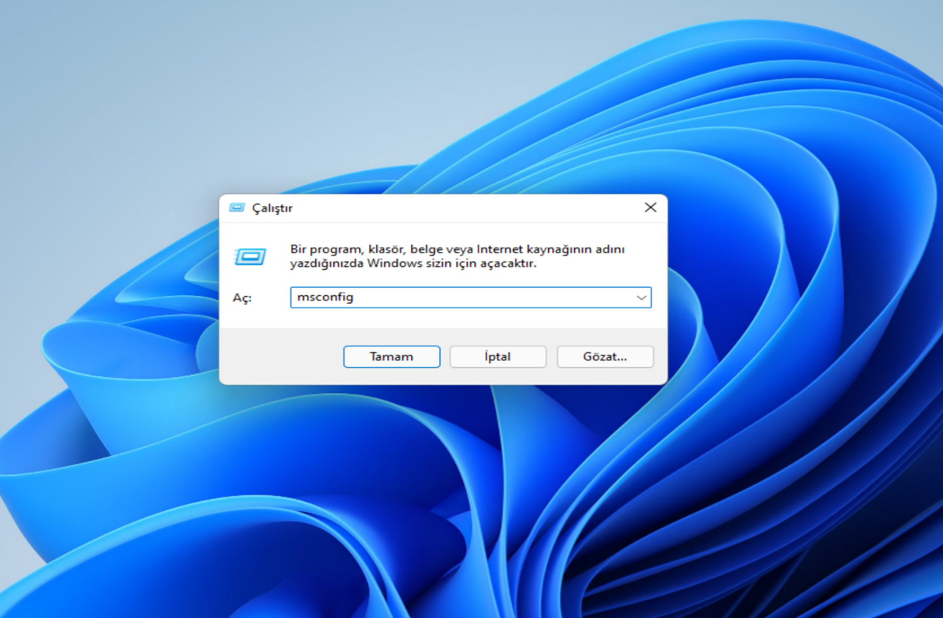Expand the Aç command history dropdown arrow

pos(641,298)
